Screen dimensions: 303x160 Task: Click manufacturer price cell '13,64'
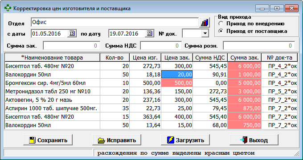145,125
